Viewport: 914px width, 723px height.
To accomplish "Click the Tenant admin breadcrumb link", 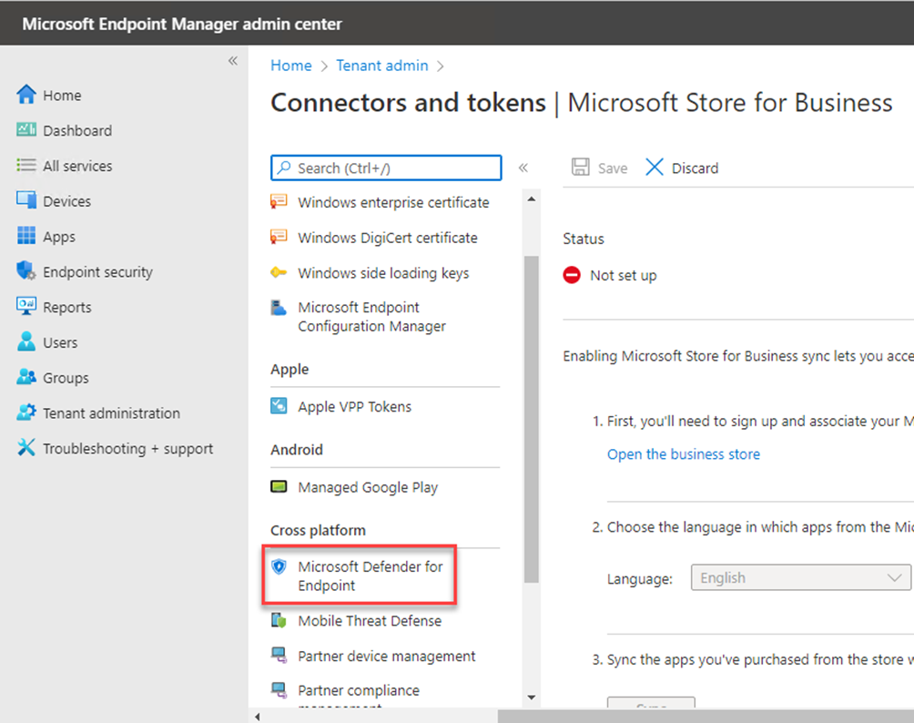I will pos(382,66).
